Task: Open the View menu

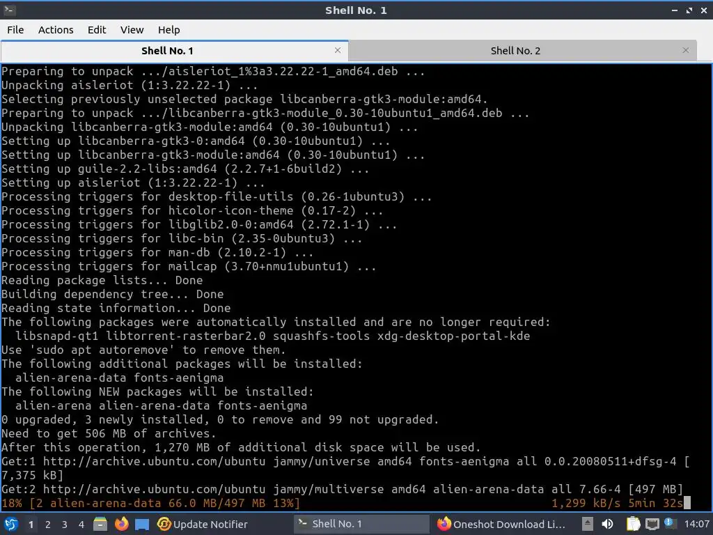Action: 132,29
